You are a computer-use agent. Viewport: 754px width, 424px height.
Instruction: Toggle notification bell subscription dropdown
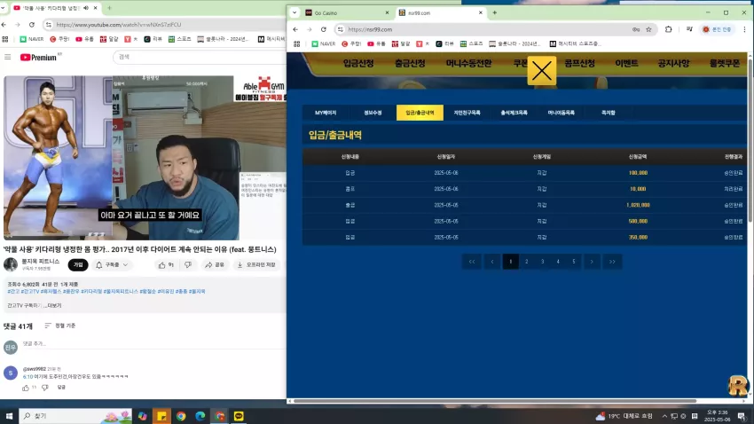pyautogui.click(x=113, y=265)
